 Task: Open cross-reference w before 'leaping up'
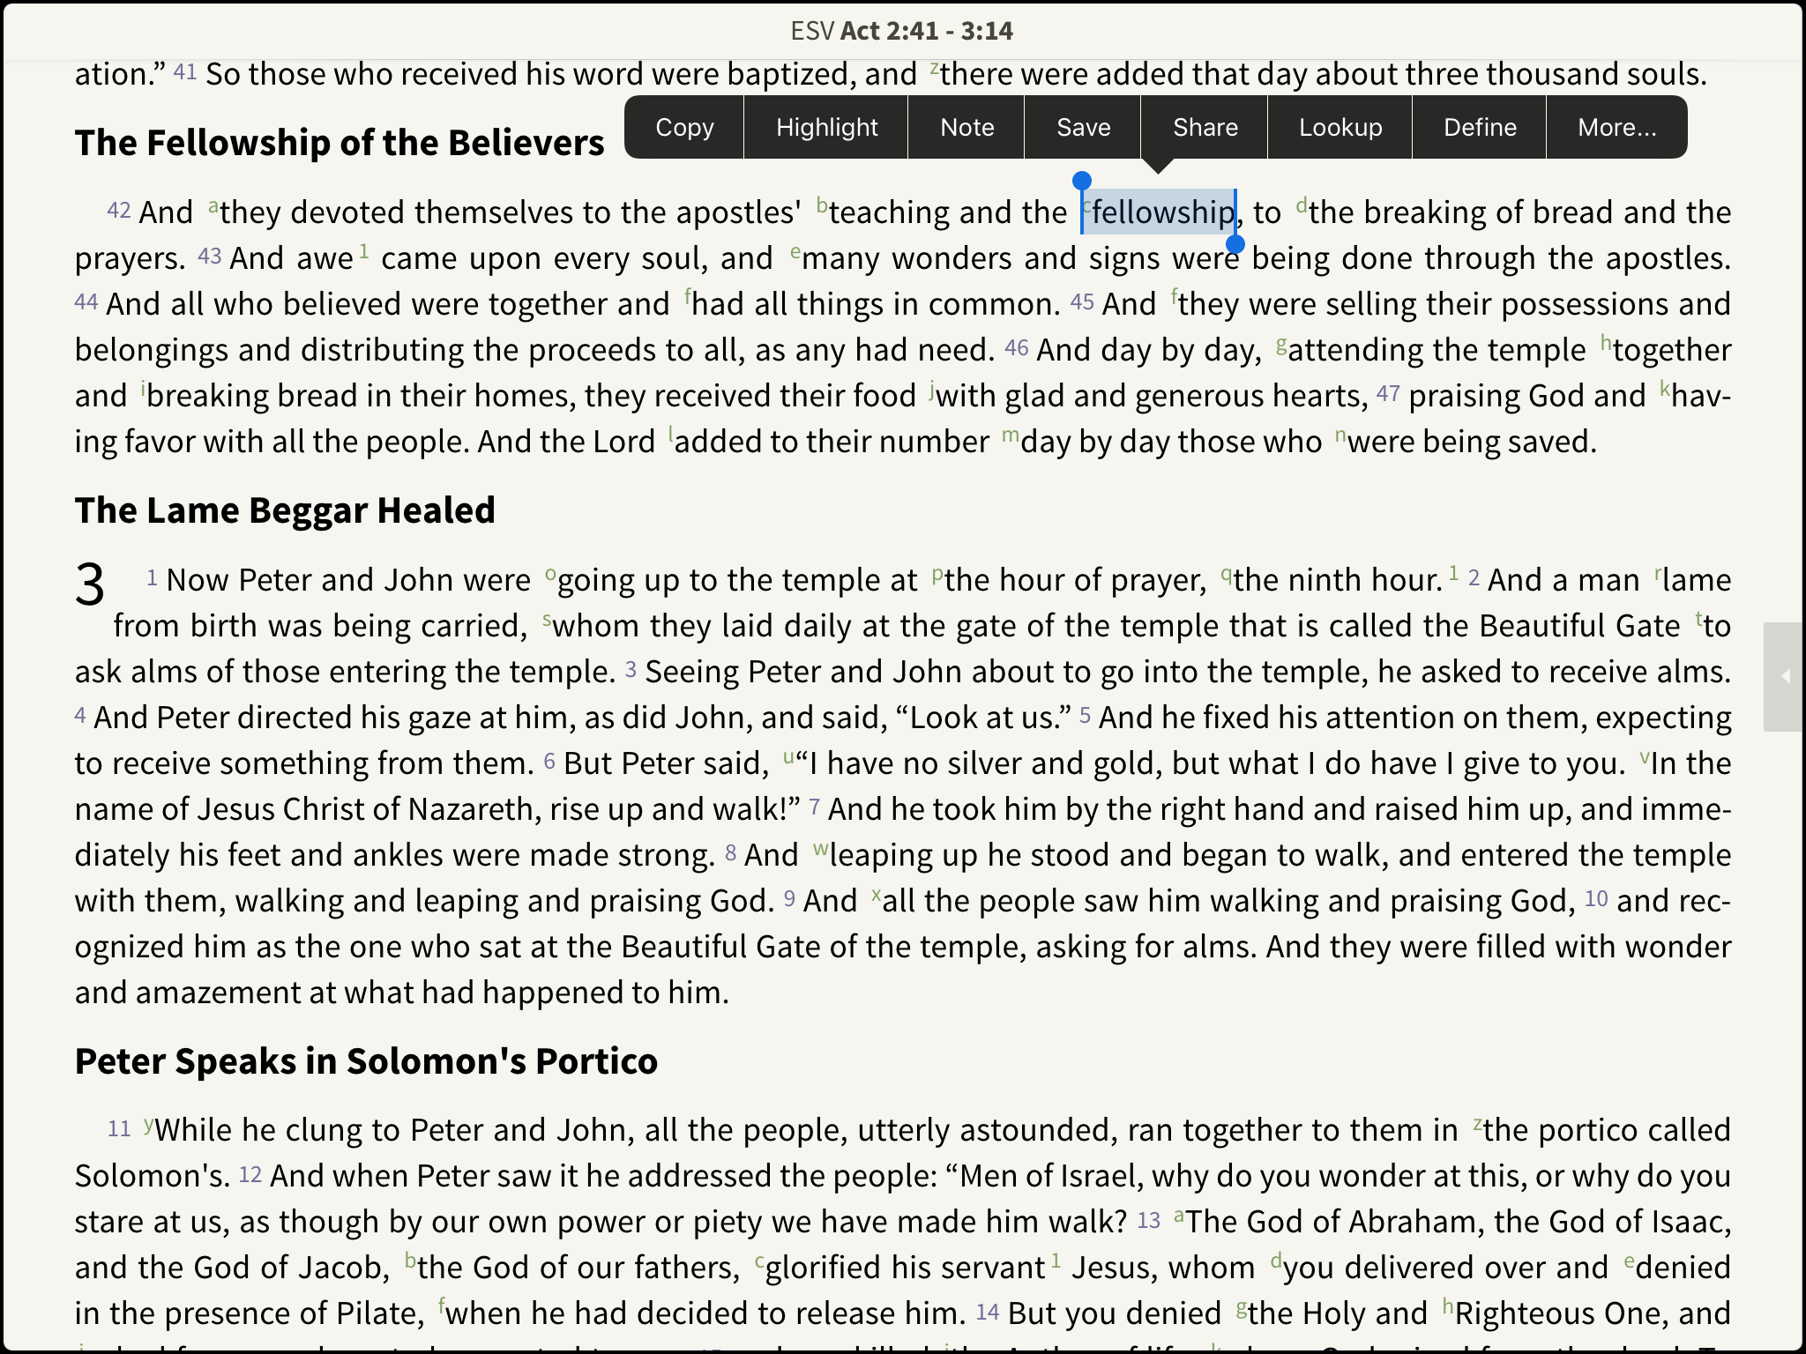tap(821, 847)
